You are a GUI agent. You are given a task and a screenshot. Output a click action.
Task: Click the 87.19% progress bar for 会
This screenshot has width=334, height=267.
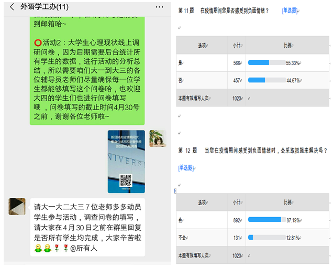pos(264,219)
